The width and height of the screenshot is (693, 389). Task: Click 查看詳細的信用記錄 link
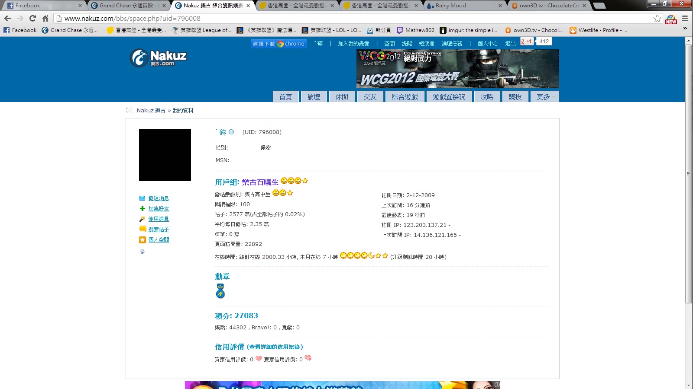pos(275,347)
